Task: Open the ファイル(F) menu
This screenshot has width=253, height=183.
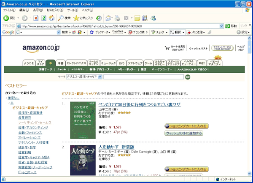Action: 9,10
